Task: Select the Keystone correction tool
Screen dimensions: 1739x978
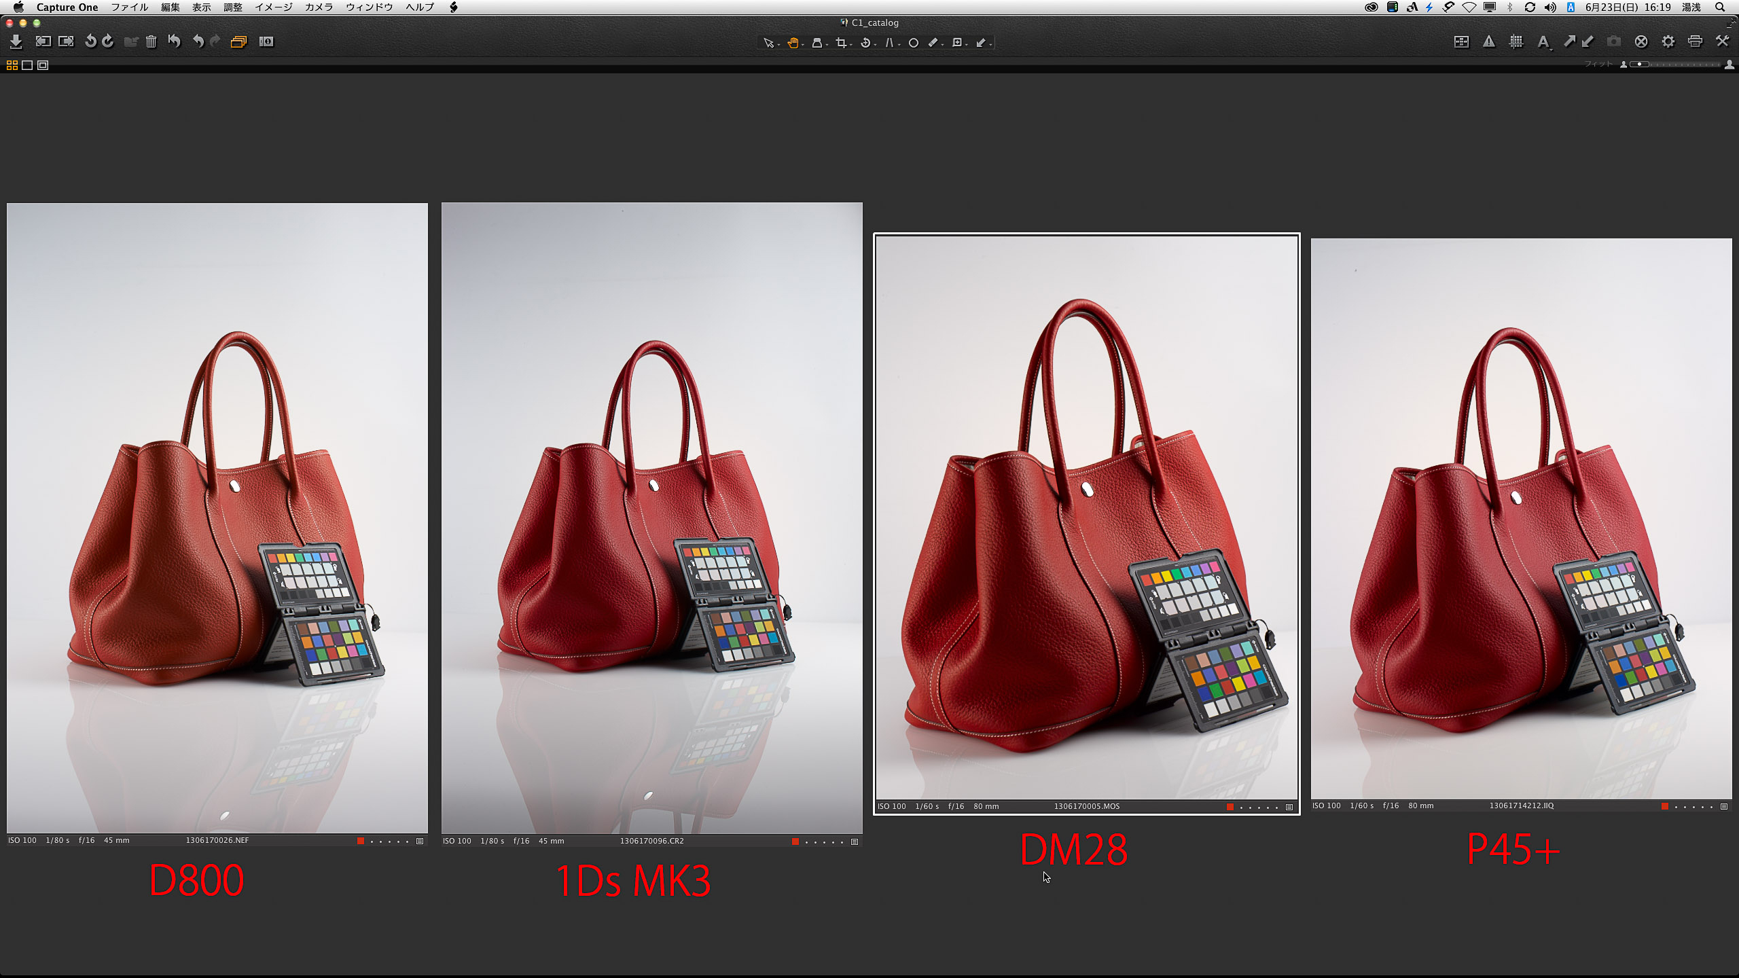Action: (x=889, y=43)
